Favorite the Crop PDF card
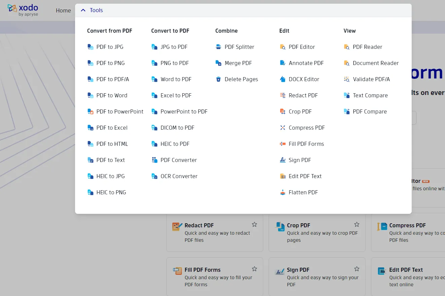 357,224
